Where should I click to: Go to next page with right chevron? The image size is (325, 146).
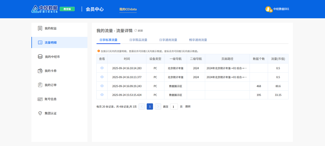pos(158,107)
